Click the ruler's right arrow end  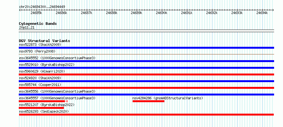pyautogui.click(x=273, y=10)
